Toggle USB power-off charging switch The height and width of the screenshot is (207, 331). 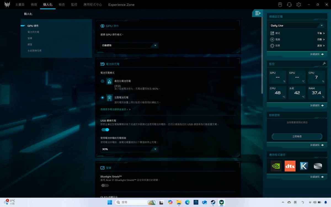click(105, 130)
